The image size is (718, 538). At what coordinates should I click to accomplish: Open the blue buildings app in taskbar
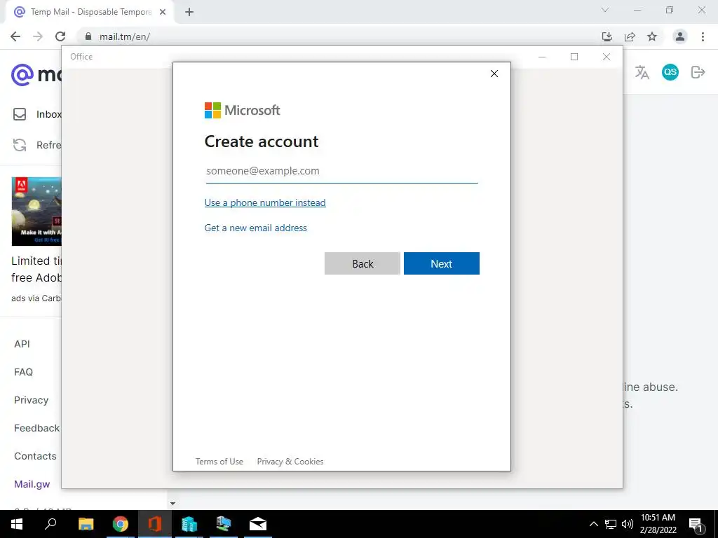(x=189, y=524)
